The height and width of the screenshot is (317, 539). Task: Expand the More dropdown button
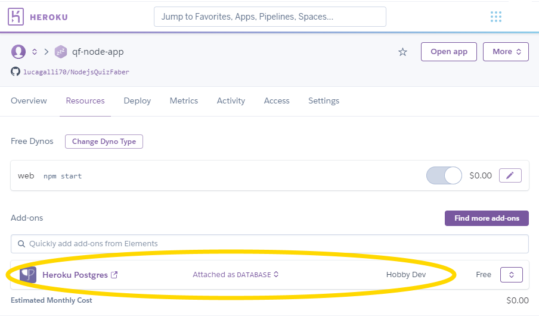(x=506, y=52)
